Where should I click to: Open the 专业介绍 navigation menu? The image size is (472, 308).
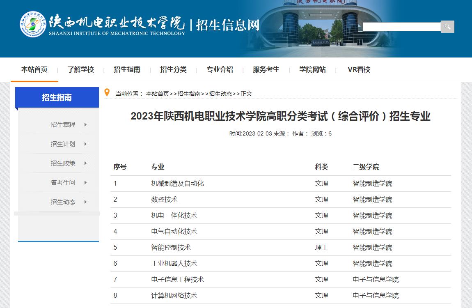coord(220,69)
